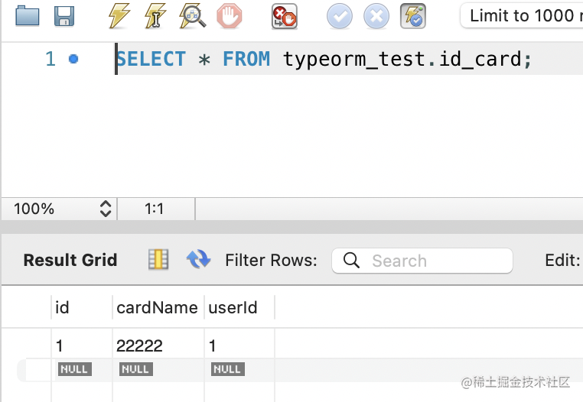Execute the query with lightning bolt
Image resolution: width=583 pixels, height=402 pixels.
coord(119,16)
